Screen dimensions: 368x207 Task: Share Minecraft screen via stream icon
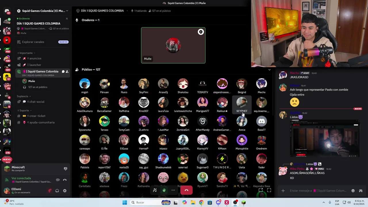pos(66,169)
